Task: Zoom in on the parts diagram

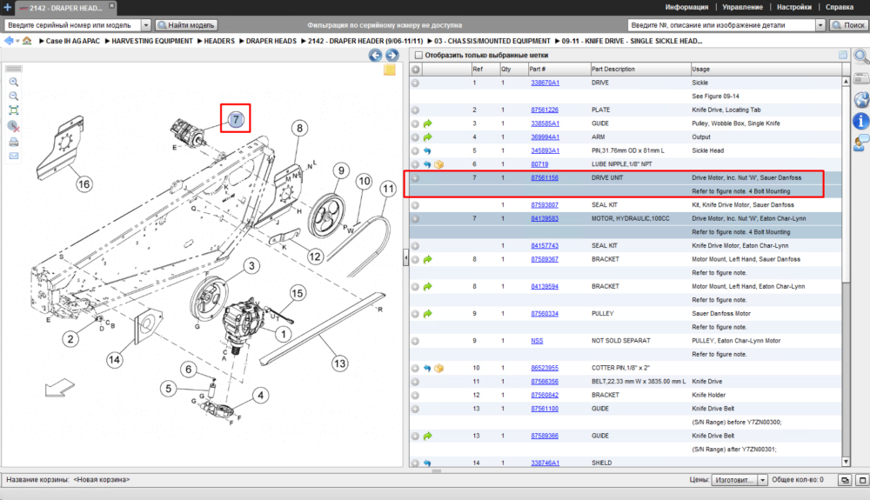Action: (x=14, y=82)
